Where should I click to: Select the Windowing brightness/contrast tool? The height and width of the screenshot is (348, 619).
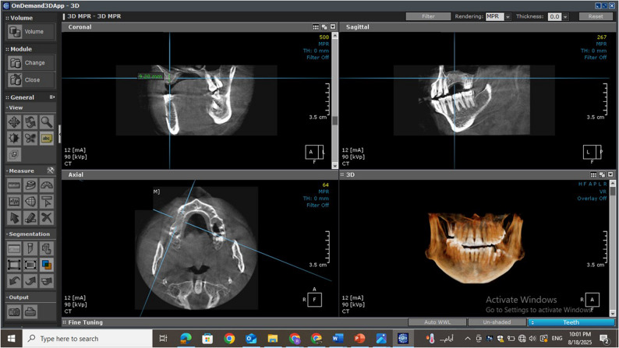(14, 139)
